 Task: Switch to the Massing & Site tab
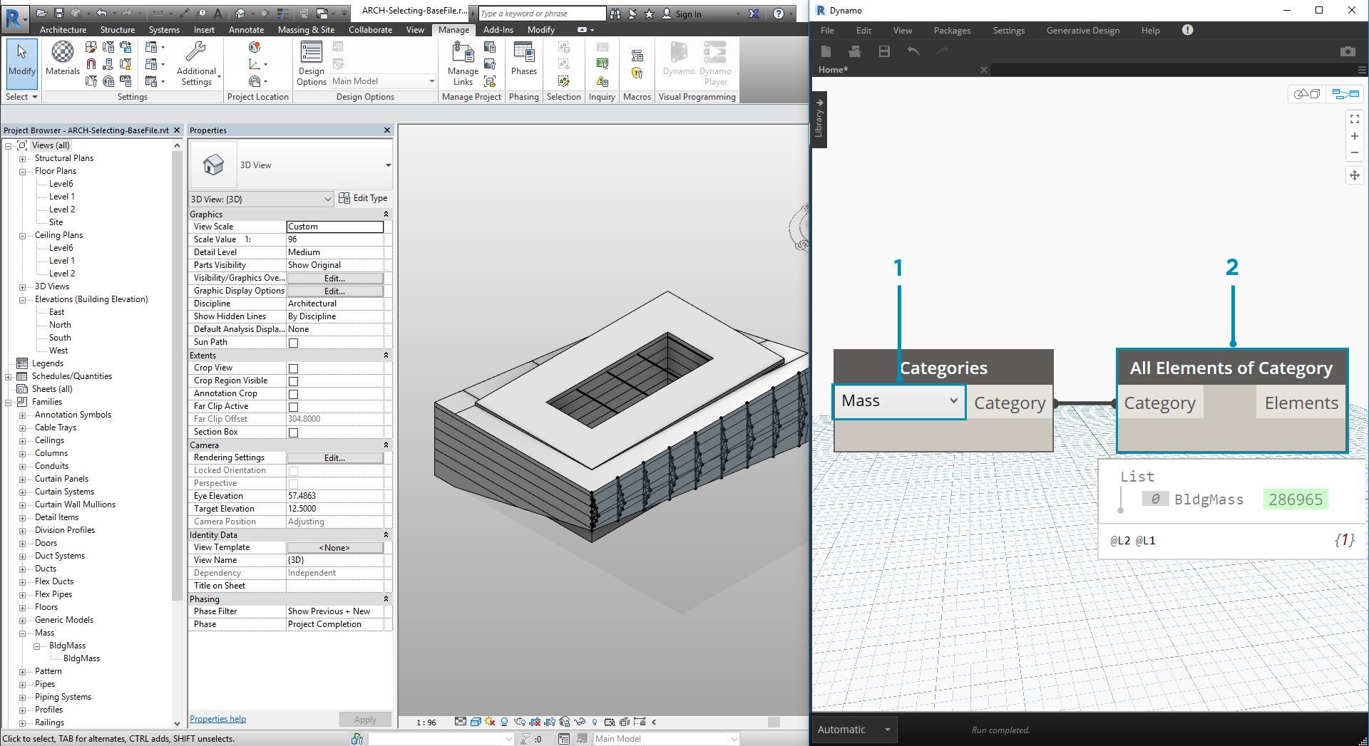(306, 30)
